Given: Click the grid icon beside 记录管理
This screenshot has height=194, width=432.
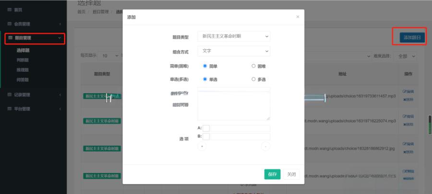Looking at the screenshot, I should pyautogui.click(x=10, y=95).
